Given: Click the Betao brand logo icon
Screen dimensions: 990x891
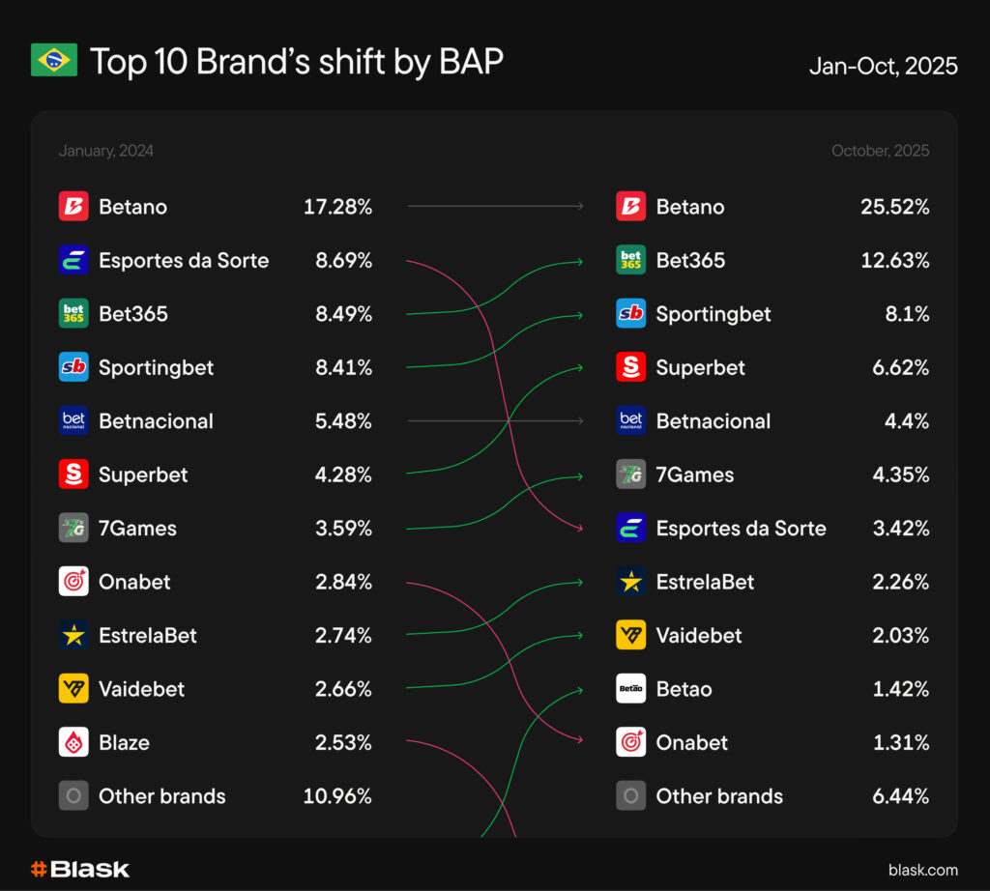Looking at the screenshot, I should tap(630, 689).
